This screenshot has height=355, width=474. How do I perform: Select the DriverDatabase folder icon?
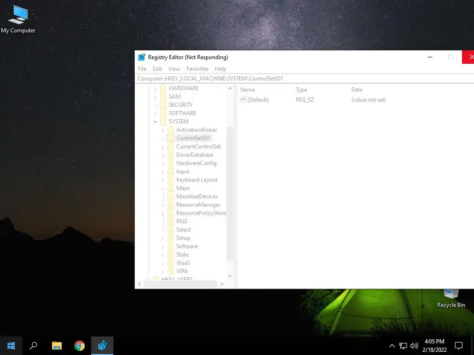[x=171, y=155]
